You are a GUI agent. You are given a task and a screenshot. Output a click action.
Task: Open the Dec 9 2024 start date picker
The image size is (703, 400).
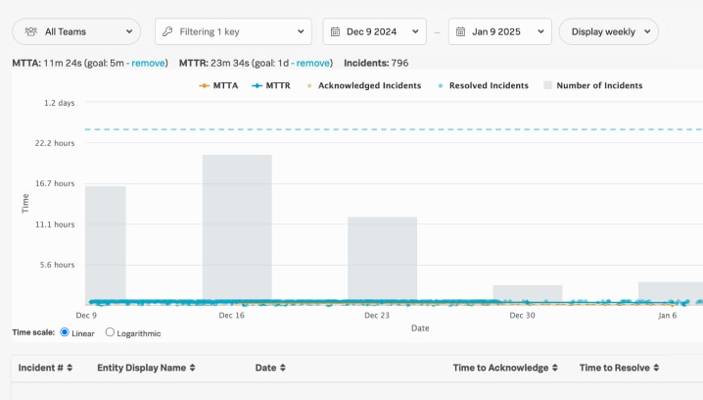[374, 31]
